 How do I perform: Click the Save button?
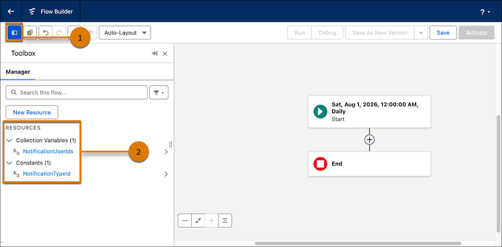pyautogui.click(x=443, y=33)
